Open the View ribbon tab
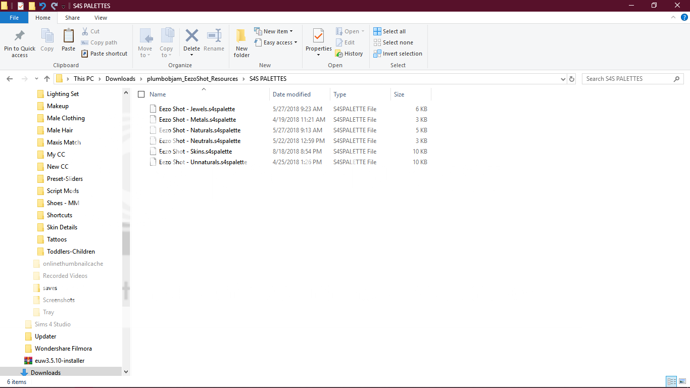This screenshot has width=690, height=388. [101, 18]
